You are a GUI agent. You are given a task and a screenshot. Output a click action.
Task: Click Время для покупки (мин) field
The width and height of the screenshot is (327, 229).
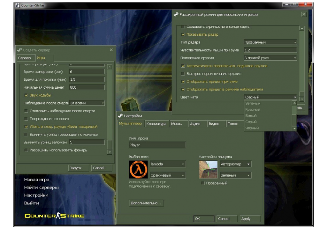[x=87, y=79]
